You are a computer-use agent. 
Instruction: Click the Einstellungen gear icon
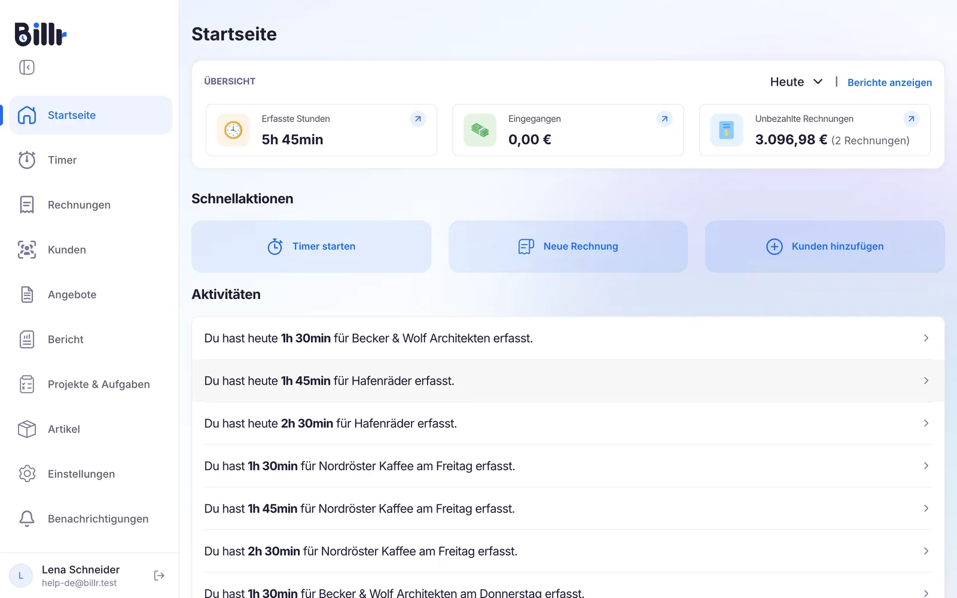[x=27, y=474]
